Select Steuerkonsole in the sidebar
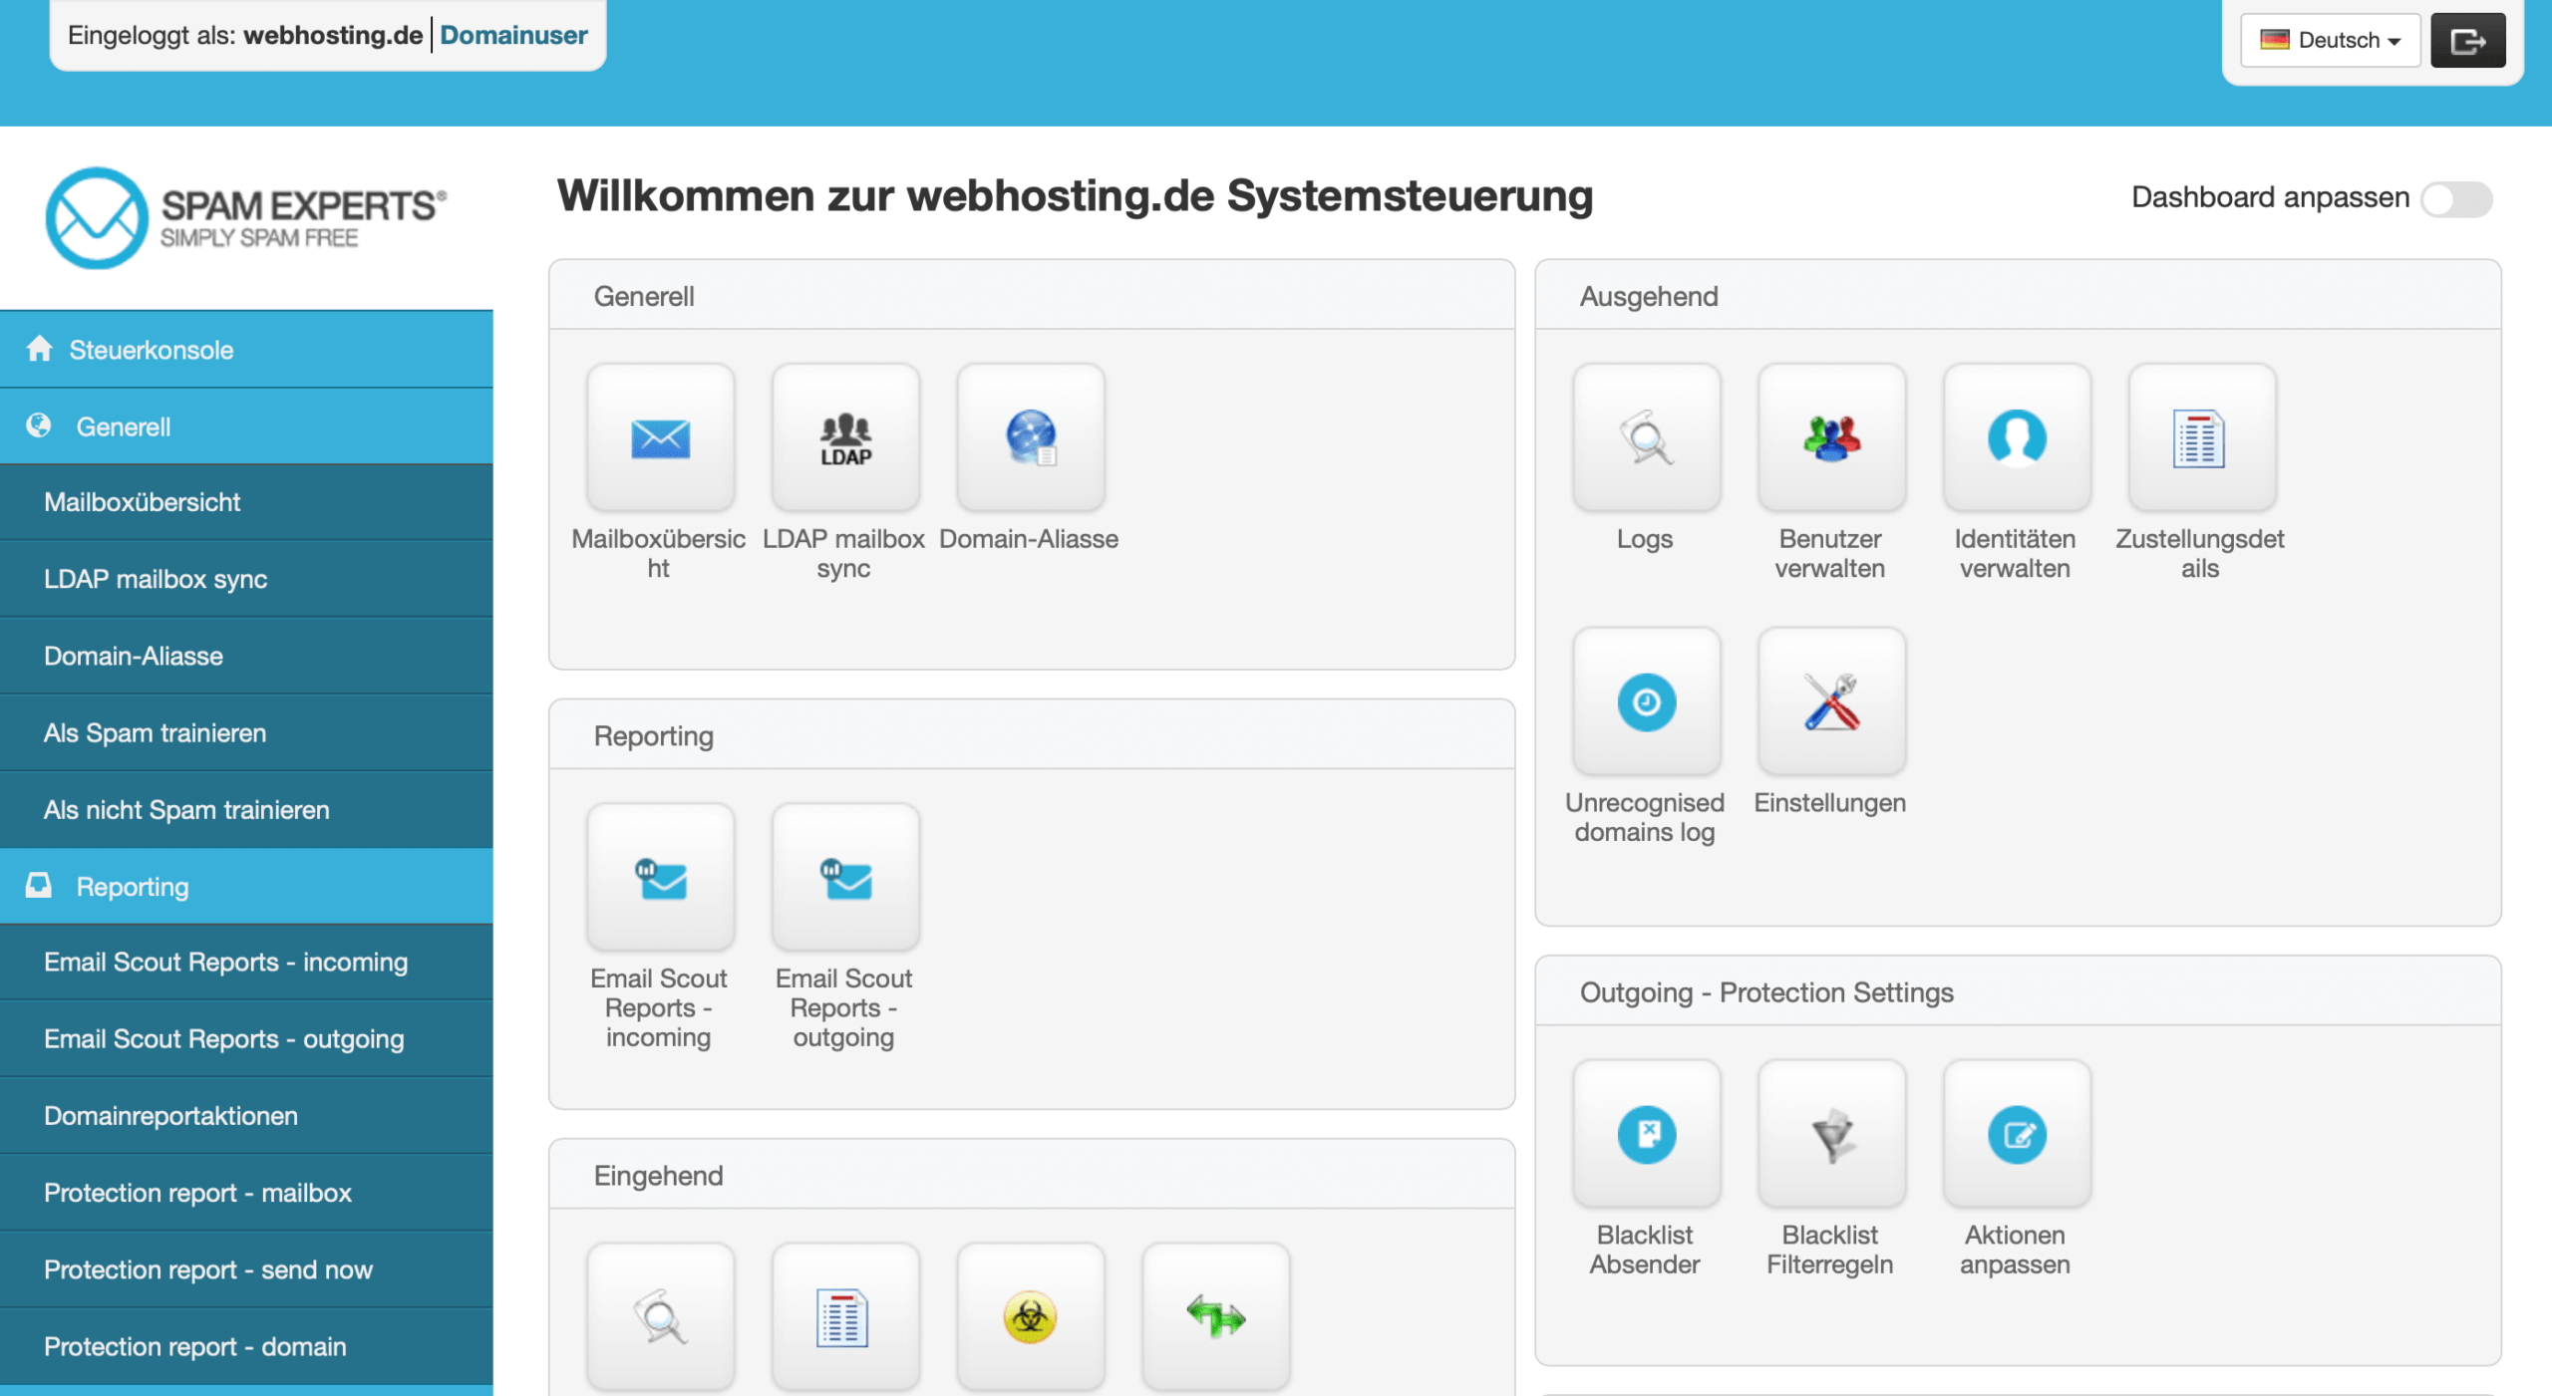2552x1396 pixels. pyautogui.click(x=151, y=350)
